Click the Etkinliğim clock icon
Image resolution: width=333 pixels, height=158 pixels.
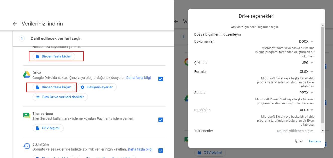(x=27, y=146)
